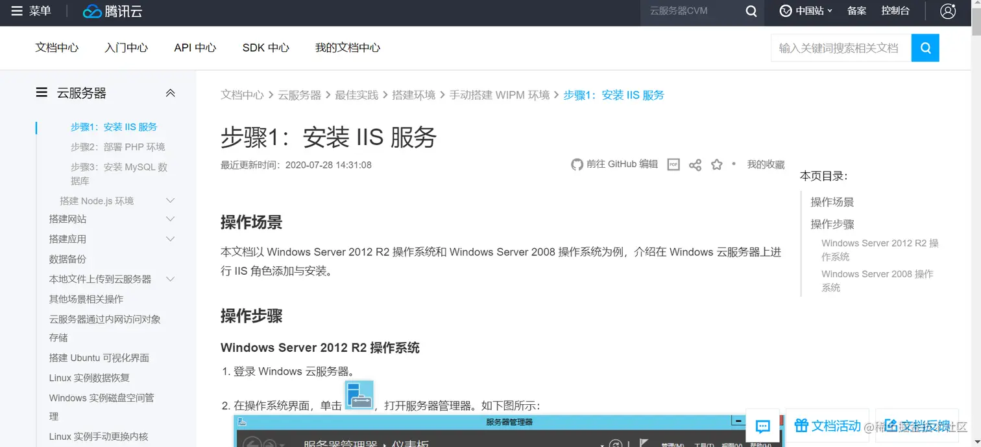The width and height of the screenshot is (981, 447).
Task: Open 备案 in top bar
Action: [x=857, y=11]
